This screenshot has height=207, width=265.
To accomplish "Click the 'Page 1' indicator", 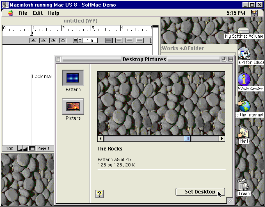I will pyautogui.click(x=43, y=148).
